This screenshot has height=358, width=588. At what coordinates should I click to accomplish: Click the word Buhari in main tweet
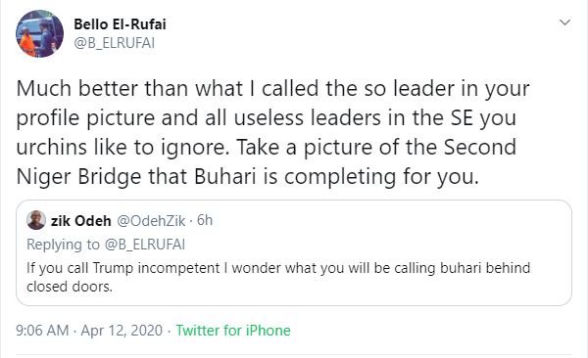(x=225, y=176)
